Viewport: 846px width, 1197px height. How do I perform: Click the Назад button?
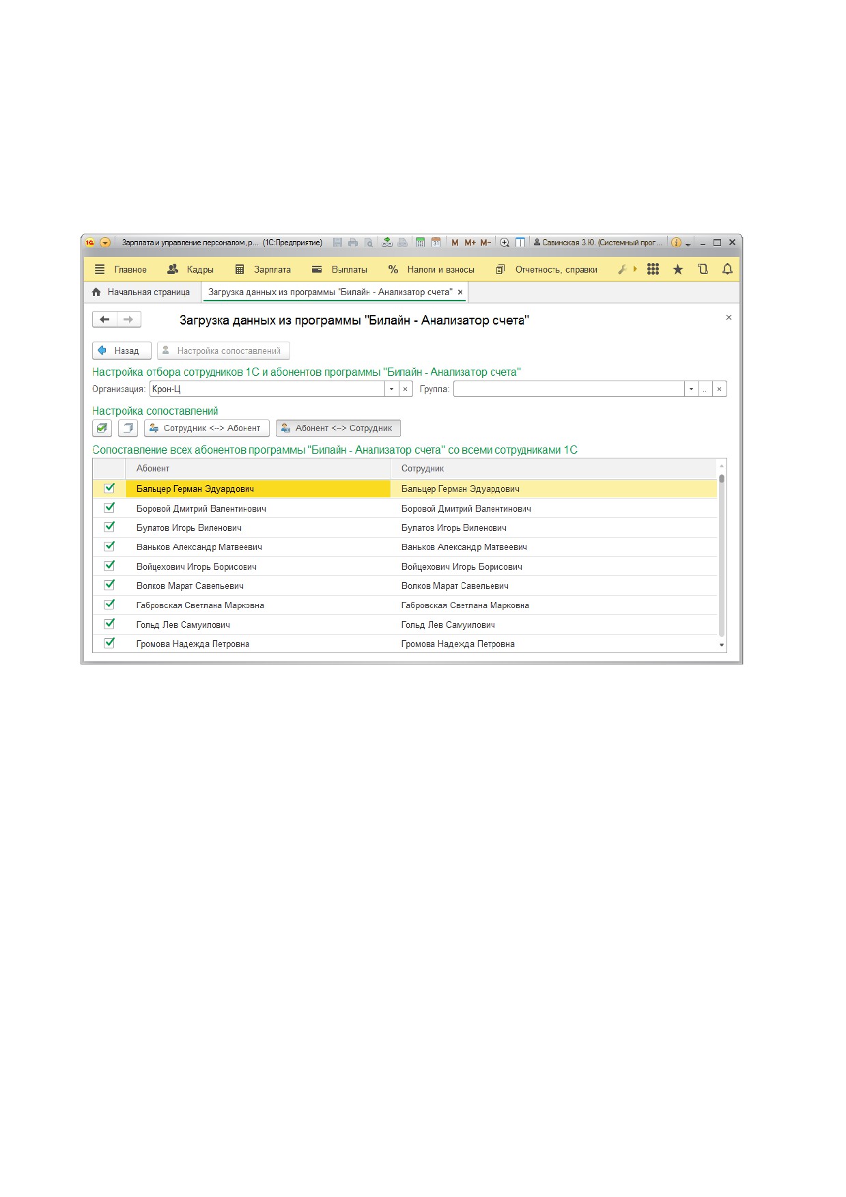122,350
